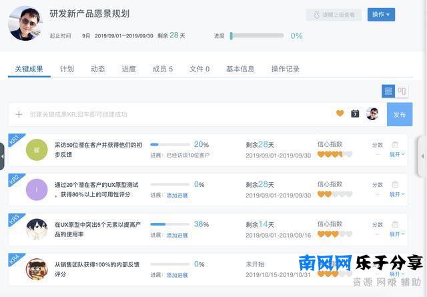Click 添加进展 link for KR3
Screen dimensions: 427x297
[x=177, y=235]
